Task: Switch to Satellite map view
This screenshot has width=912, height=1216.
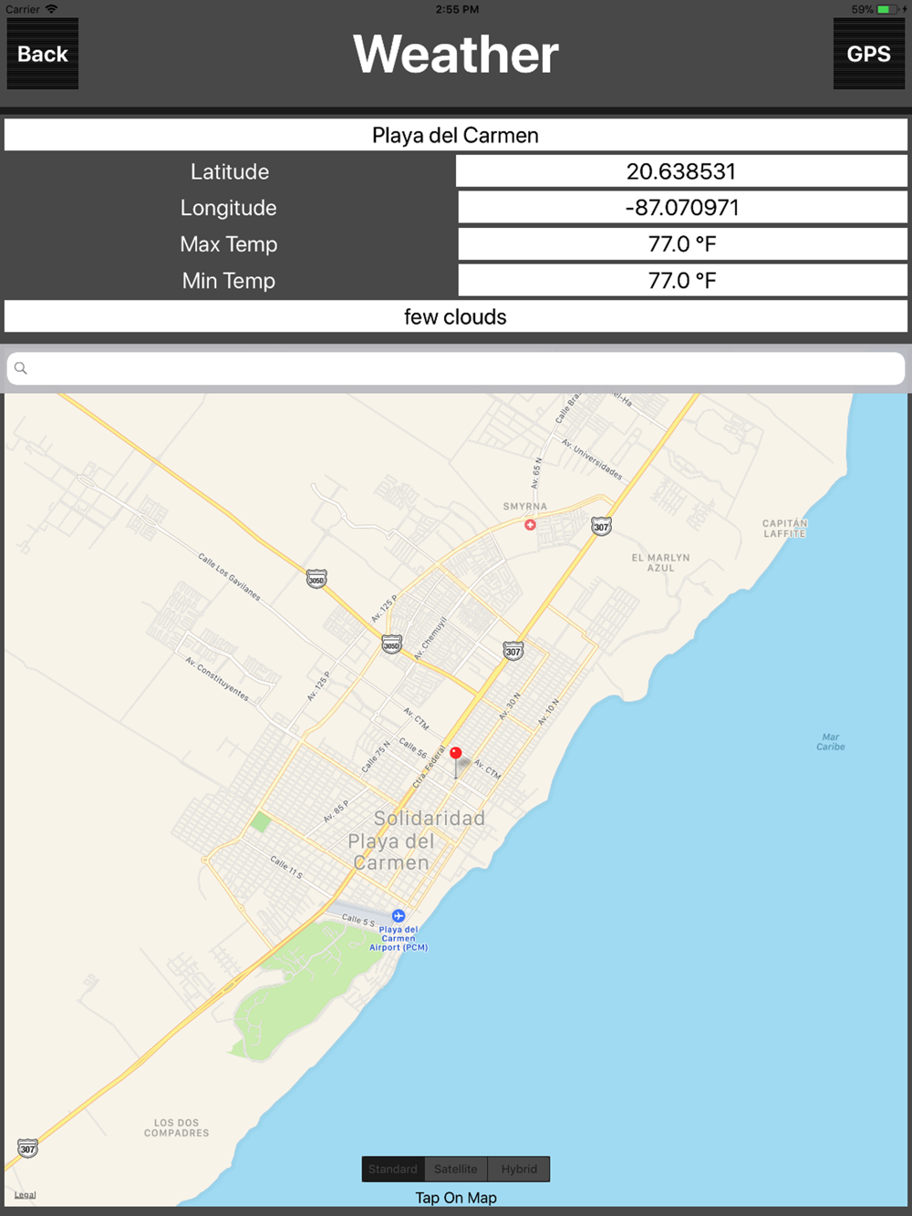Action: (456, 1169)
